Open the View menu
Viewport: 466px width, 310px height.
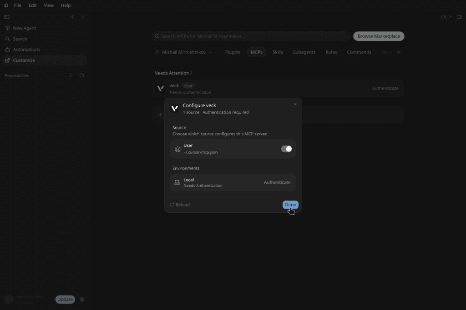tap(49, 5)
